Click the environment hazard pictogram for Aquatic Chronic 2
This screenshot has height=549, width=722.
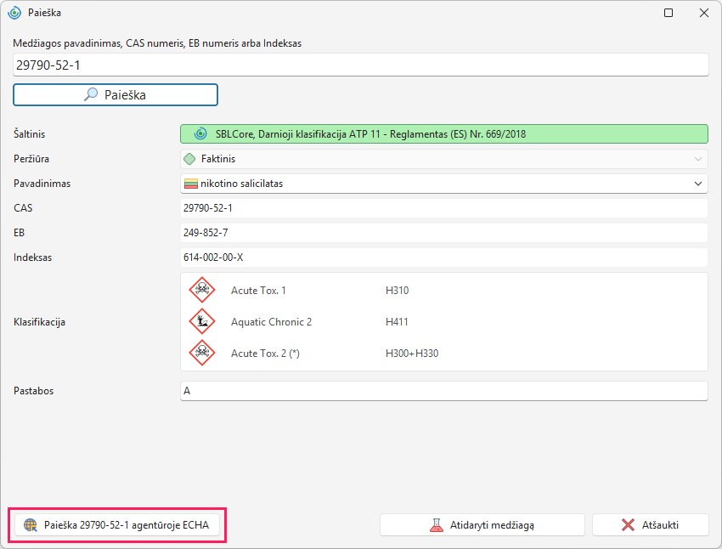tap(202, 321)
